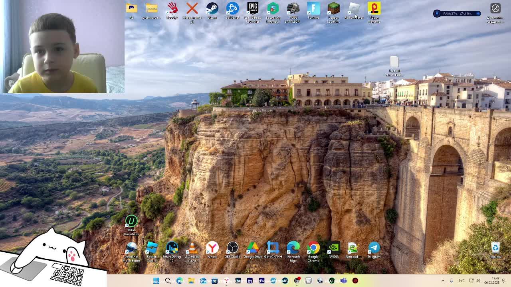The image size is (511, 287).
Task: Open the network status tray icon
Action: tap(471, 281)
